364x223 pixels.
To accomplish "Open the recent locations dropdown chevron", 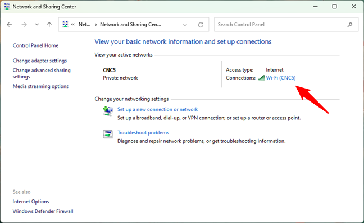I will tap(37, 25).
